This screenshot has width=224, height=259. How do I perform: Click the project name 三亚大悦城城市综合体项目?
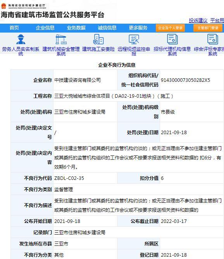[82, 96]
